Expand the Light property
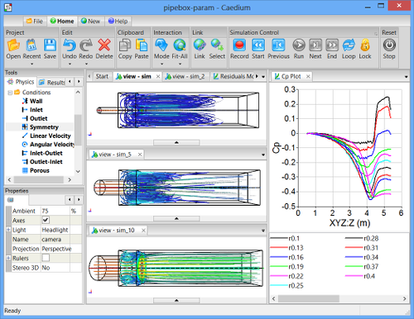Image resolution: width=414 pixels, height=319 pixels. (x=8, y=230)
